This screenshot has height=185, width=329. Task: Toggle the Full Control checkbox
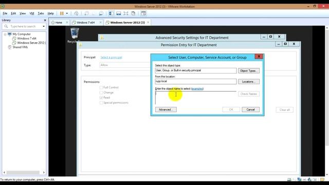point(101,87)
